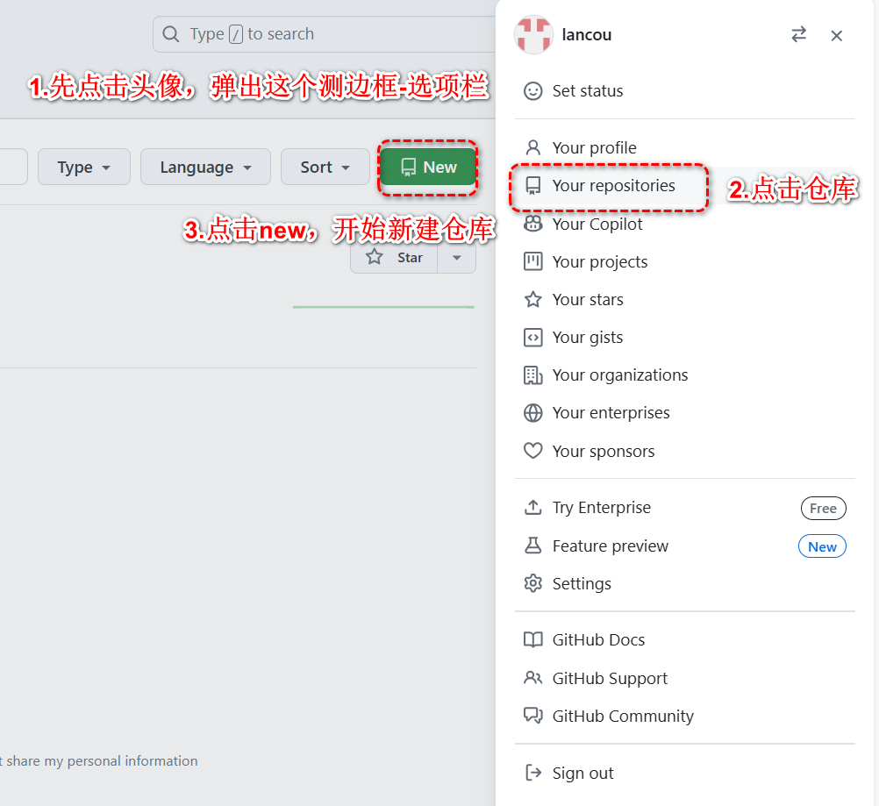Click the GitHub Docs book icon
879x806 pixels.
534,639
